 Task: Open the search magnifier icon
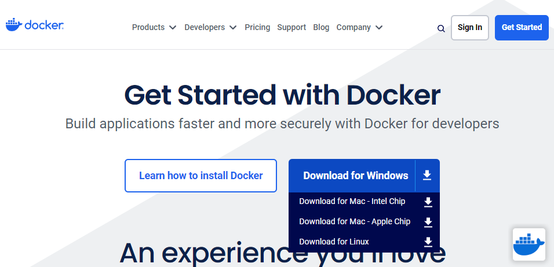pos(441,28)
